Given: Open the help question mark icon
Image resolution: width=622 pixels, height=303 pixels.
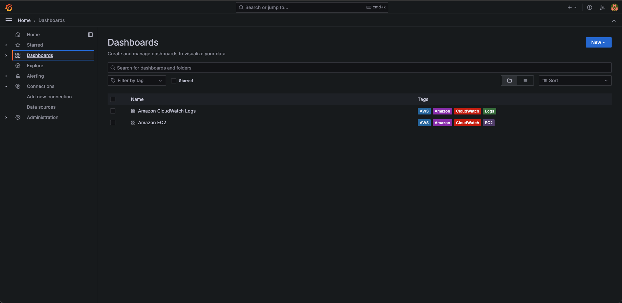Looking at the screenshot, I should pyautogui.click(x=590, y=7).
